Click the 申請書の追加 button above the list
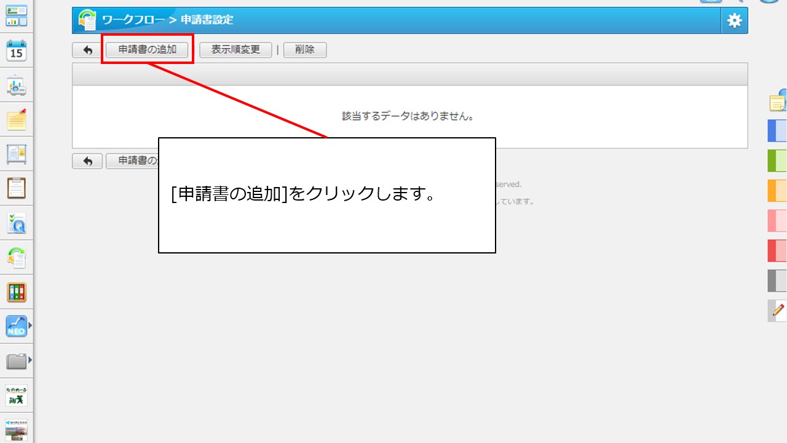This screenshot has height=443, width=787. [x=148, y=50]
